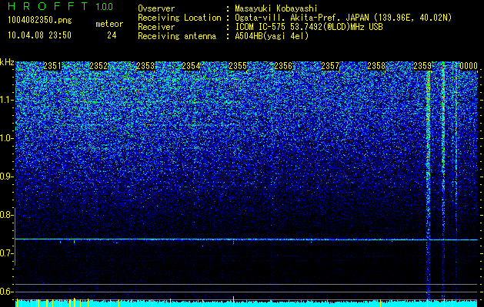
Task: Click the 0.6 frequency axis label
Action: pyautogui.click(x=6, y=292)
